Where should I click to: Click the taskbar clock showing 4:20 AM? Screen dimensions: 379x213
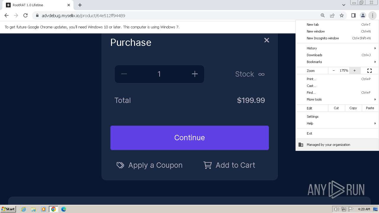point(364,209)
